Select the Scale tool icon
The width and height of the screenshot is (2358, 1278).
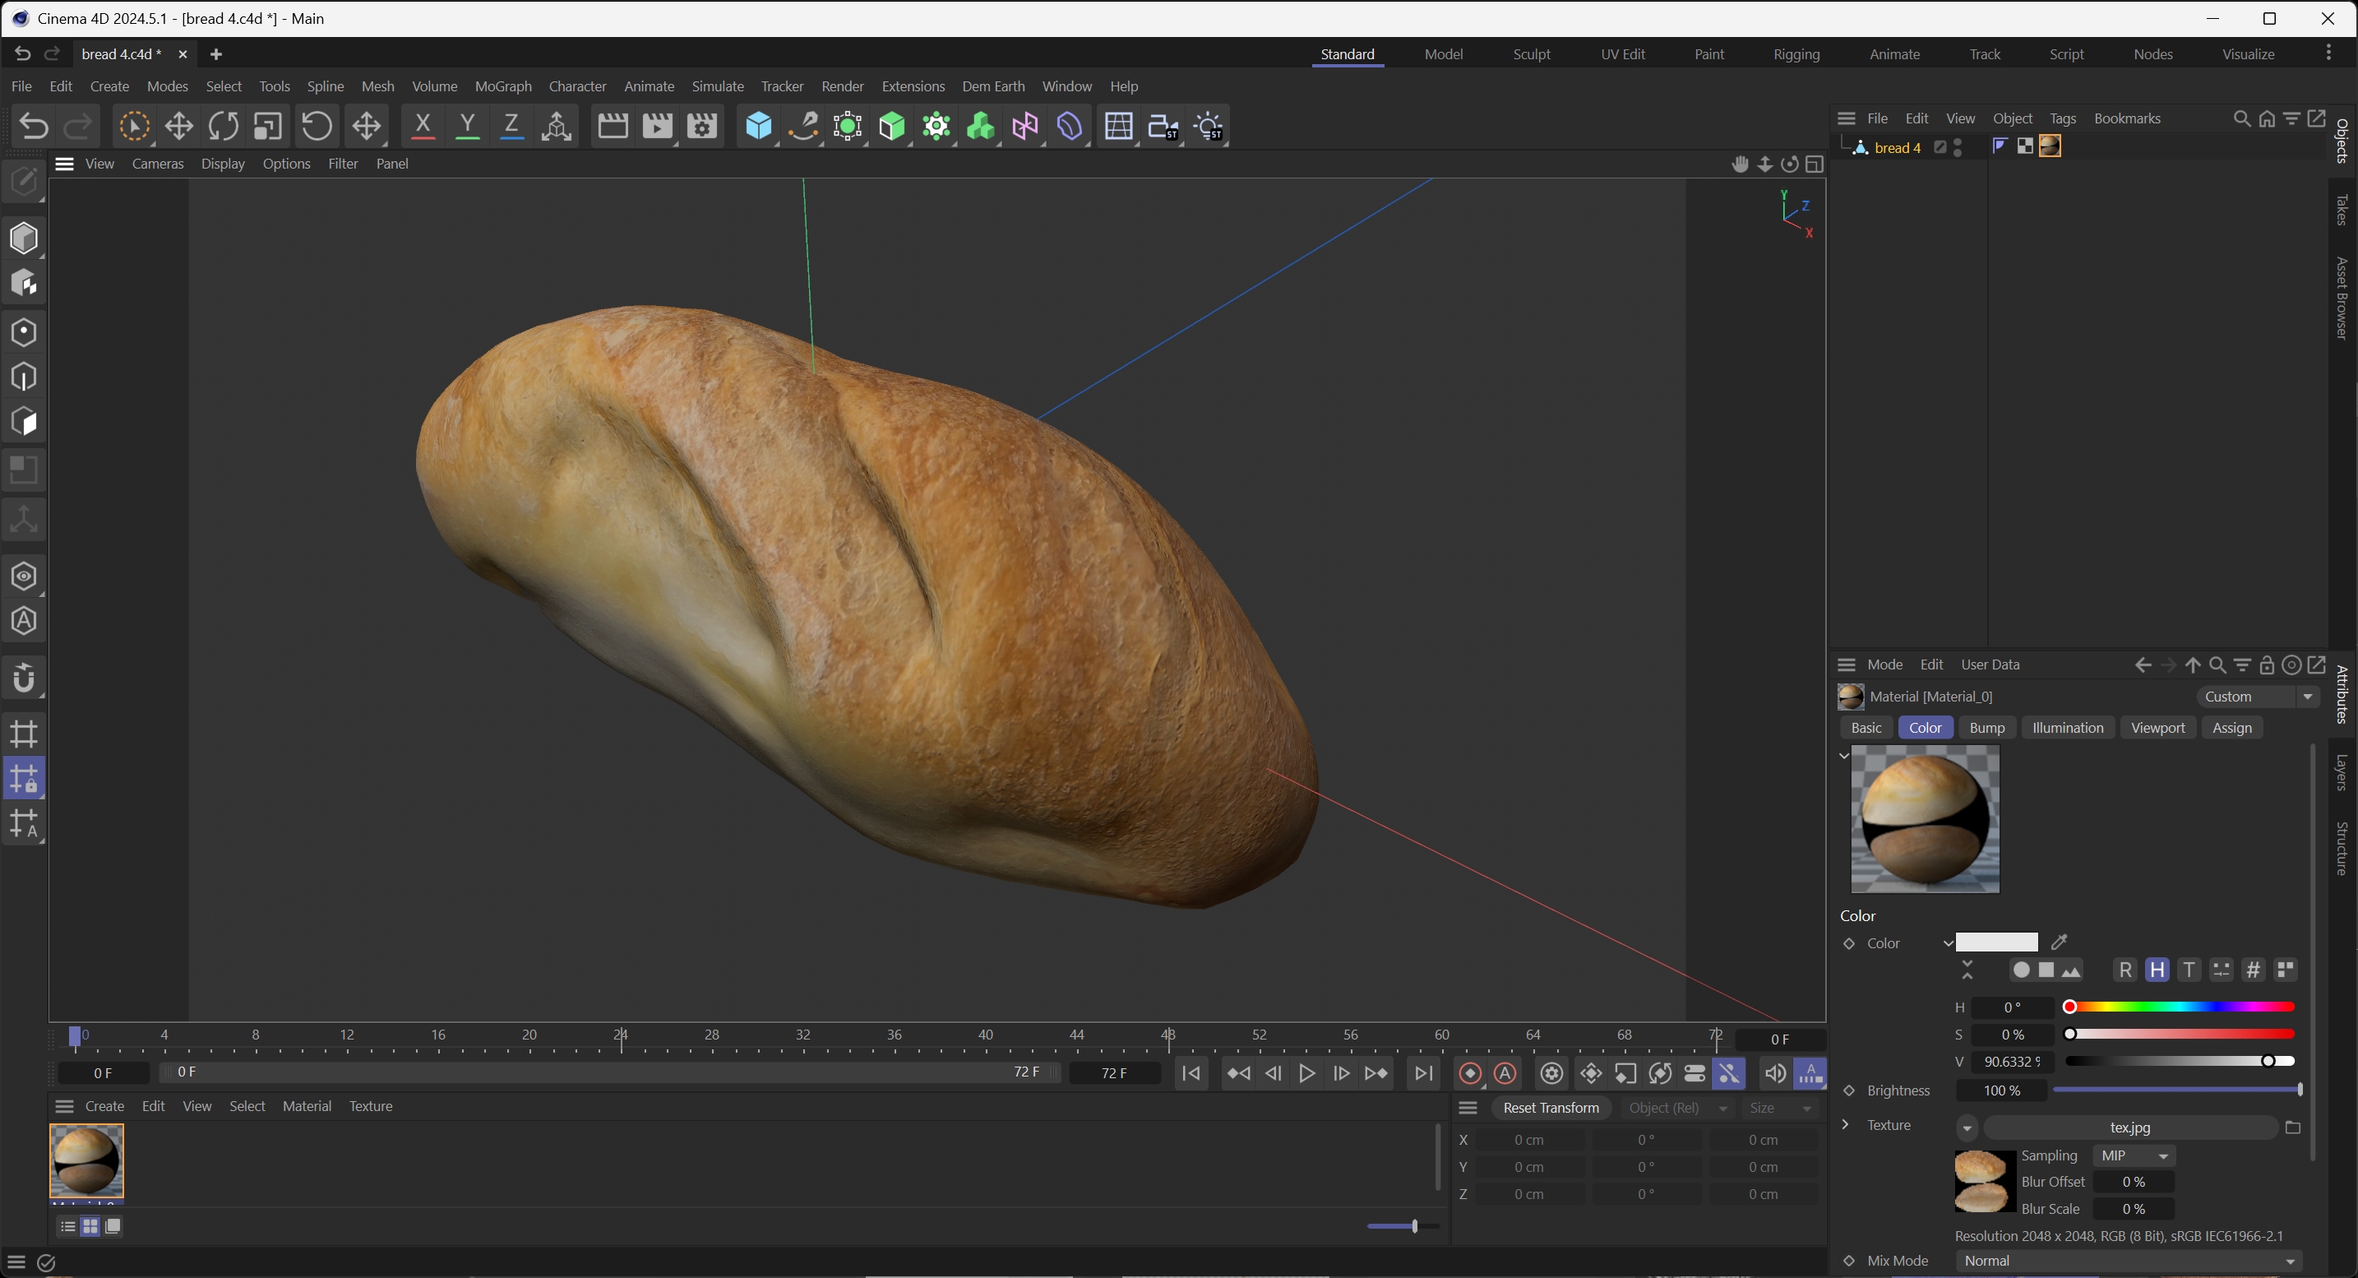(x=268, y=127)
